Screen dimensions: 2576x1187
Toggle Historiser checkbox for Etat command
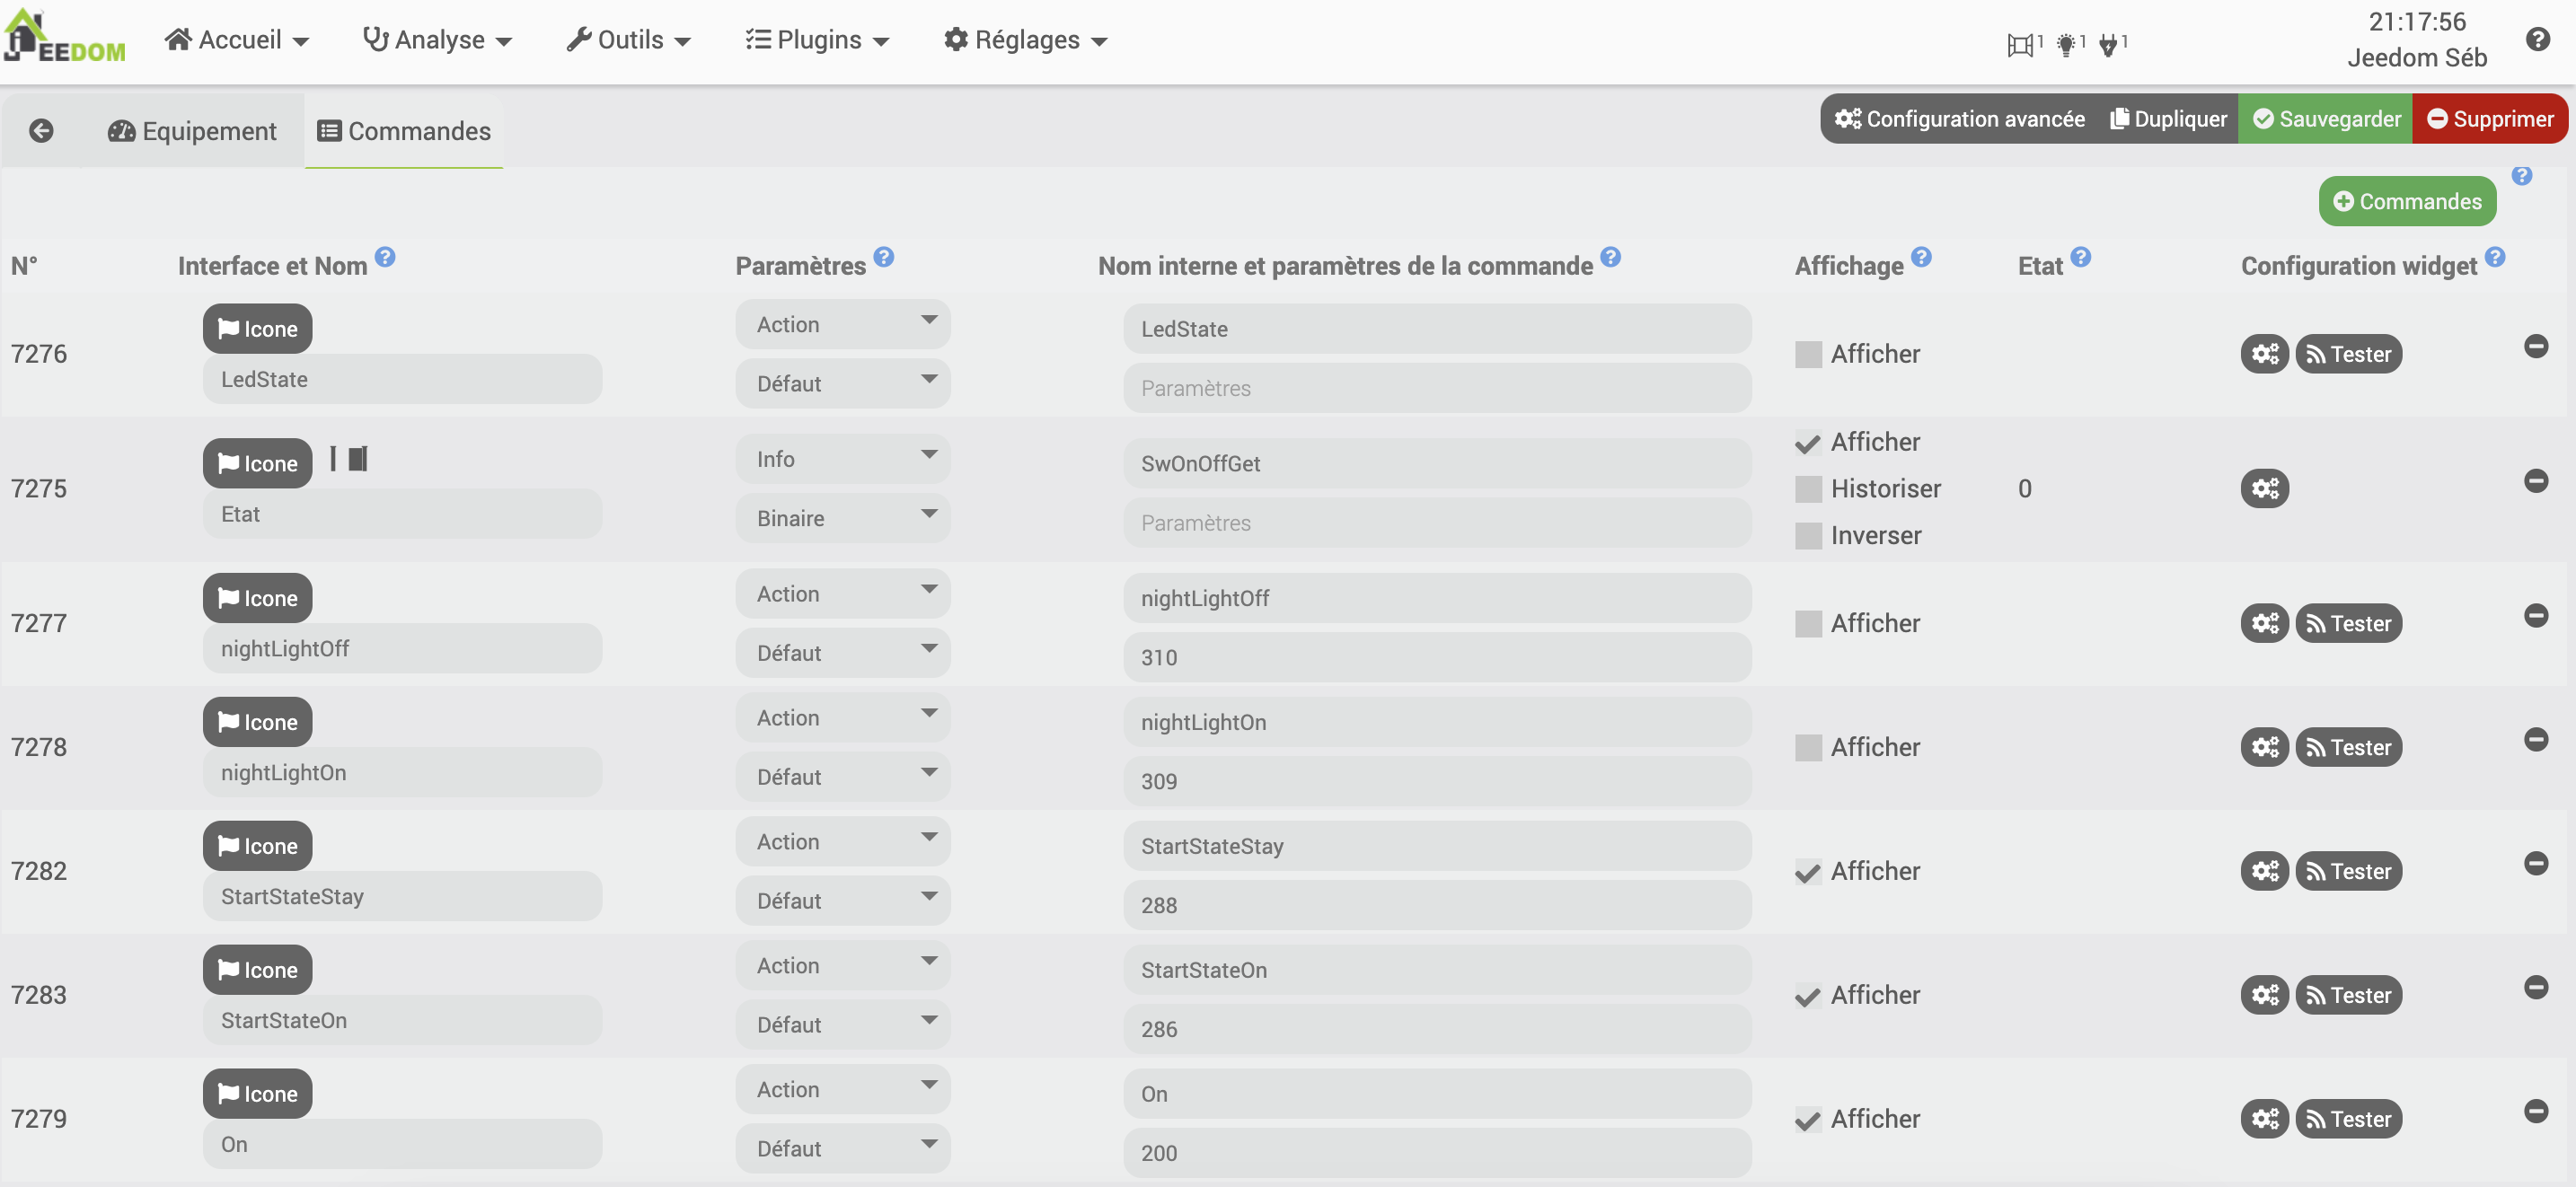coord(1808,489)
